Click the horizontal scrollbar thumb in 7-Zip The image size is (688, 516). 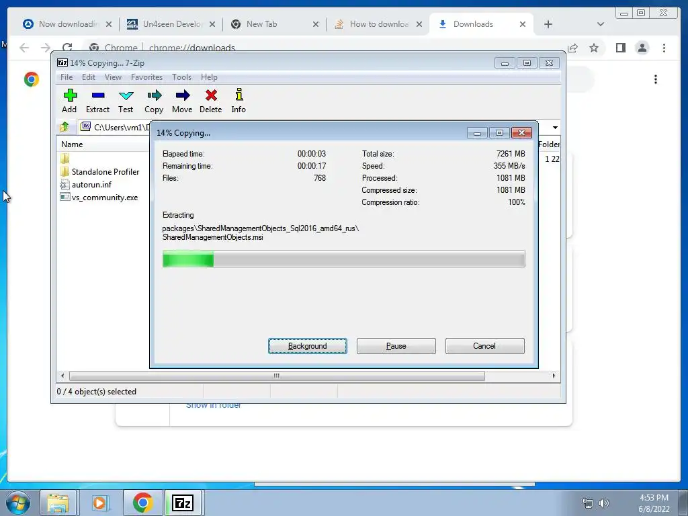point(277,376)
